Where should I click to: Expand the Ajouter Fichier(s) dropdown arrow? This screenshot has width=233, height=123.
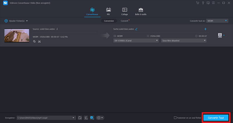(x=27, y=21)
